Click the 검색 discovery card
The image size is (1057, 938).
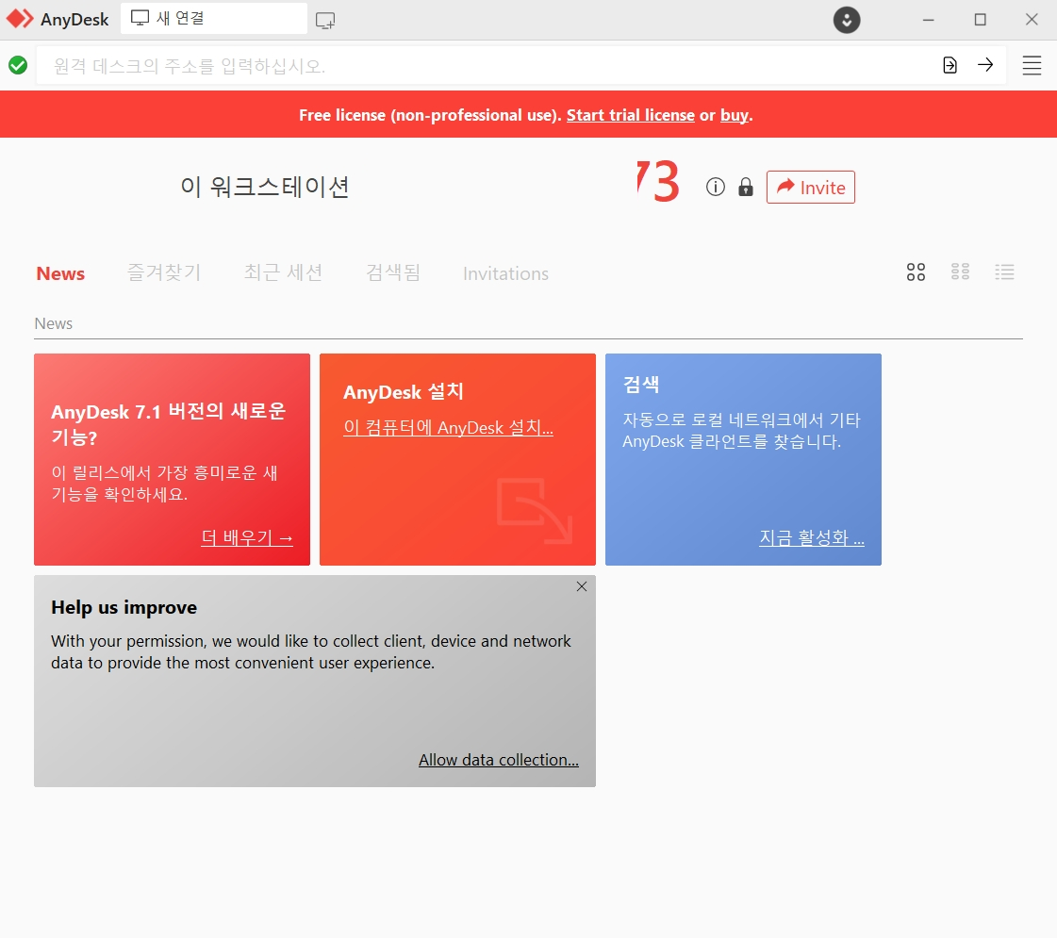coord(743,459)
